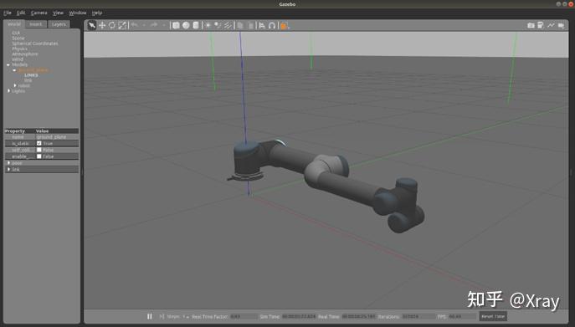Image resolution: width=575 pixels, height=327 pixels.
Task: Click the name value ground_plane field
Action: [57, 137]
